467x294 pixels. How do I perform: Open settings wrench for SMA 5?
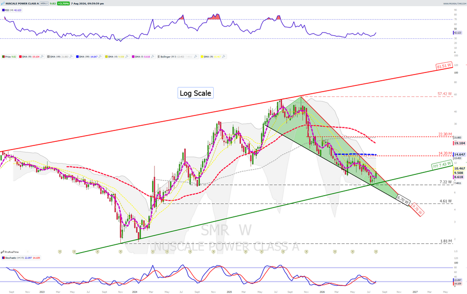(x=153, y=56)
